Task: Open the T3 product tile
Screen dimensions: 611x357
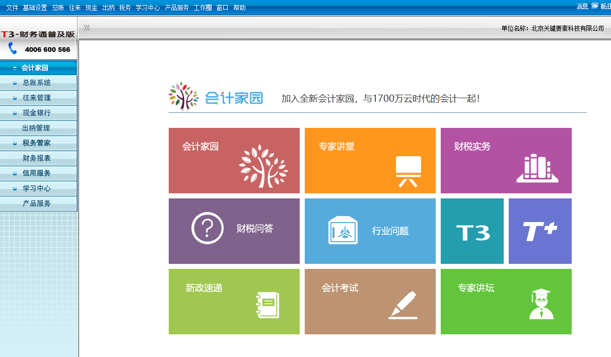Action: click(472, 231)
